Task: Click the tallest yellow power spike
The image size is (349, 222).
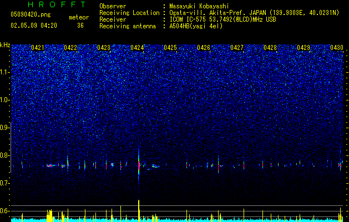Action: pyautogui.click(x=139, y=211)
